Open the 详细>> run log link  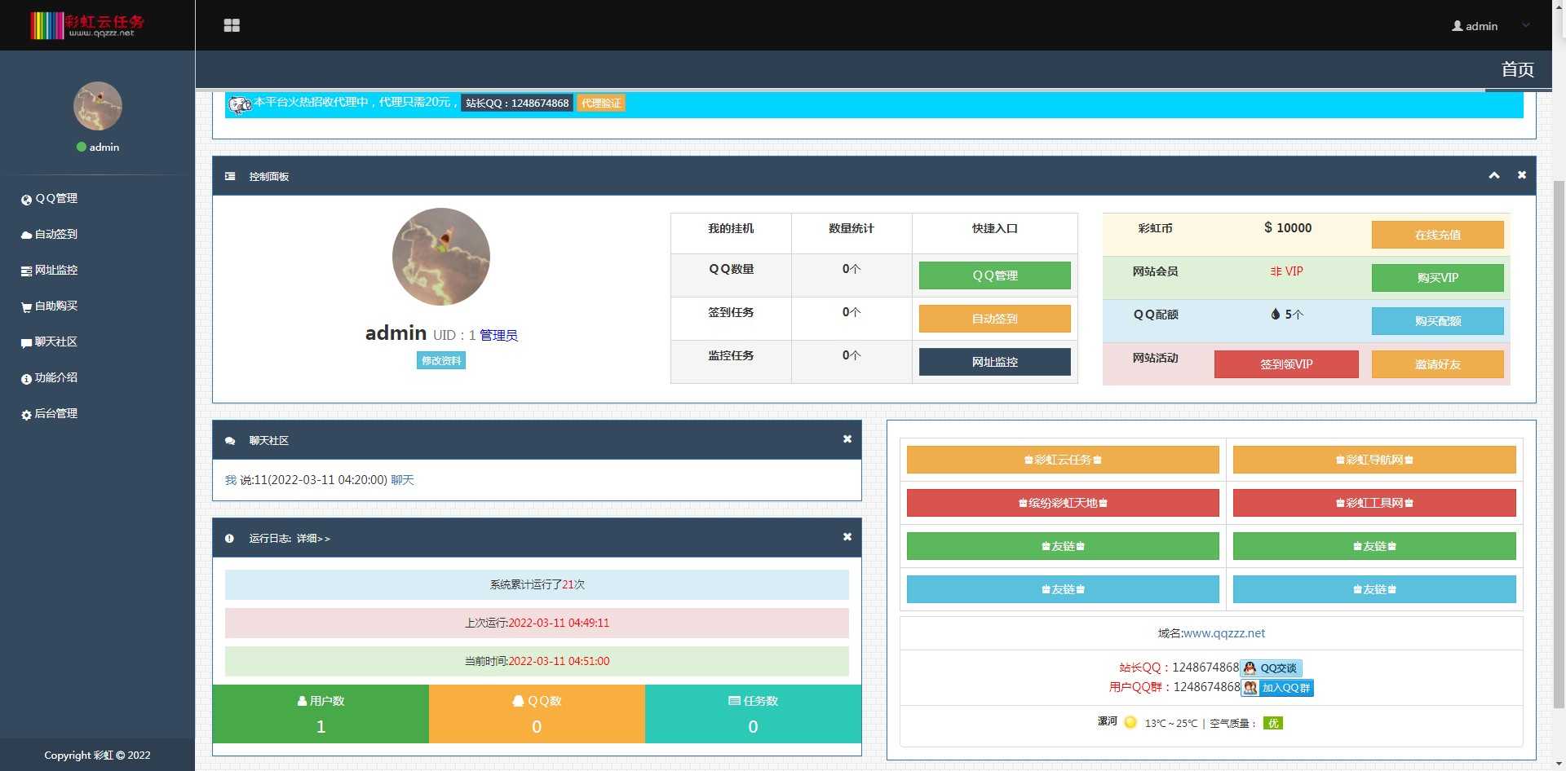pos(313,539)
